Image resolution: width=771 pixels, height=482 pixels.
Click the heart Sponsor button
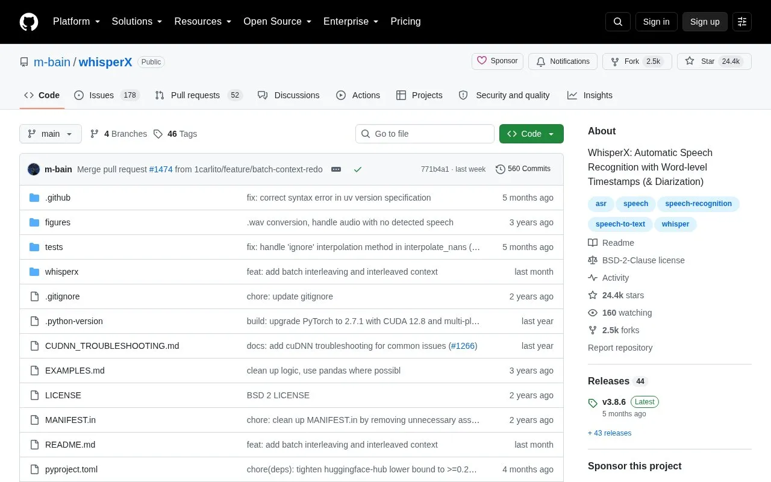coord(498,61)
